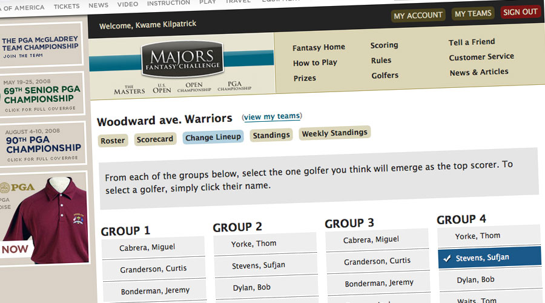This screenshot has width=545, height=303.
Task: Open the How to Play page
Action: coord(315,63)
